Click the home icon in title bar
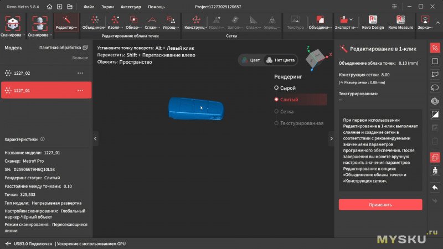Viewport: 443px width, 249px height. click(x=50, y=7)
